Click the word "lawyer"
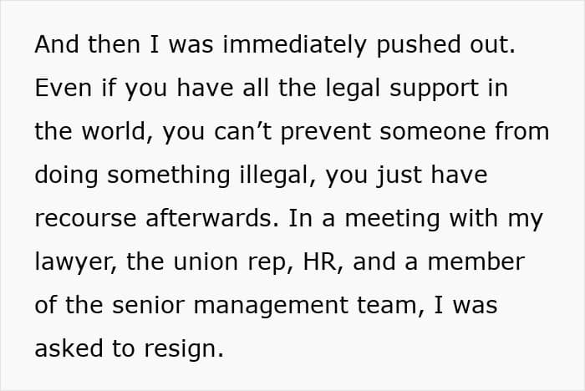Screen dimensions: 585x391 pos(72,262)
